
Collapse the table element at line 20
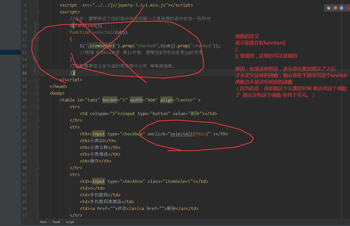pyautogui.click(x=38, y=100)
